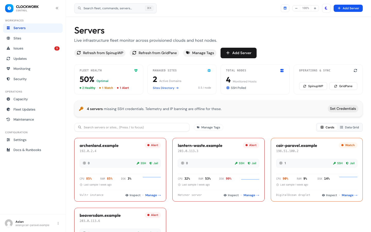Inspect the archenland.example server
This screenshot has height=232, width=371.
click(x=133, y=195)
